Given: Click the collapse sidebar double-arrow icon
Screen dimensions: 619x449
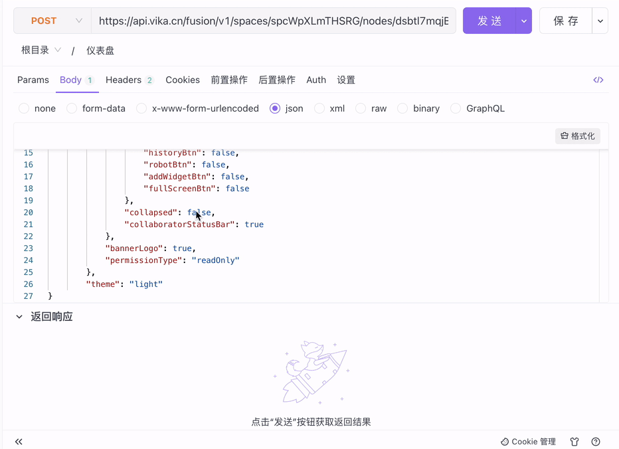Looking at the screenshot, I should tap(19, 442).
